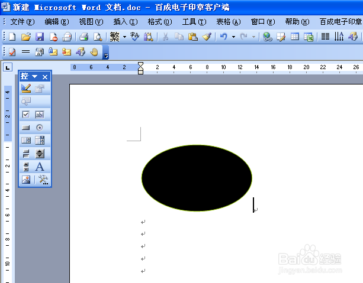
Task: Close the control toolbox panel
Action: click(x=45, y=77)
